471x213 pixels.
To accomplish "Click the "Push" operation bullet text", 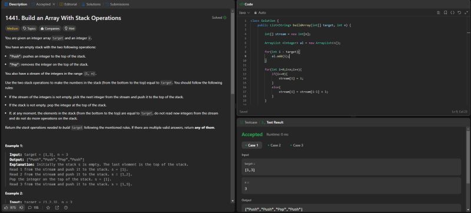I will click(x=48, y=56).
